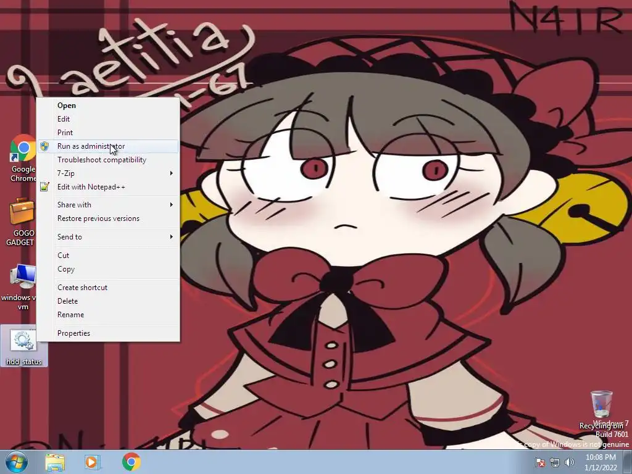Open Properties from the context menu

(x=108, y=333)
